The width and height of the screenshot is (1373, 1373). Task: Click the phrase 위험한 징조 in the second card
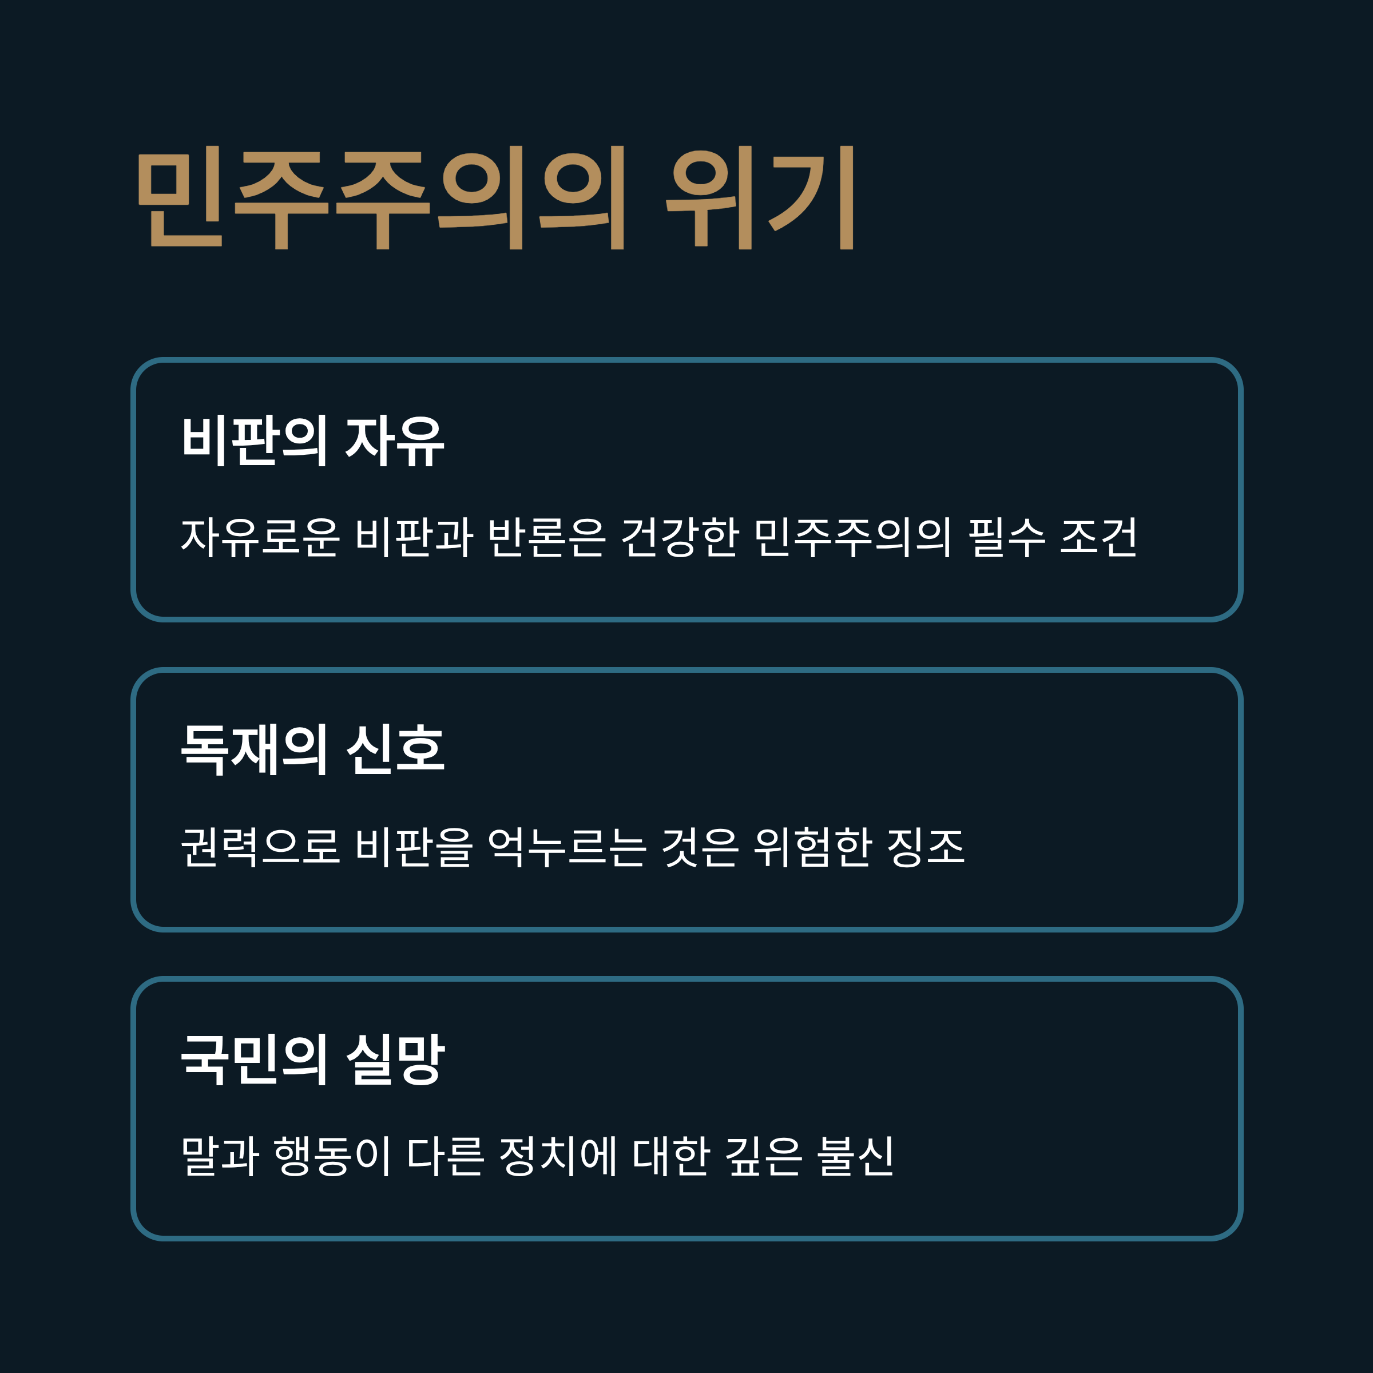[x=859, y=848]
